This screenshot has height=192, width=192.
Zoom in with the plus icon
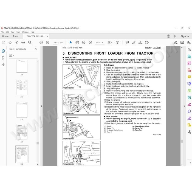tap(90, 42)
